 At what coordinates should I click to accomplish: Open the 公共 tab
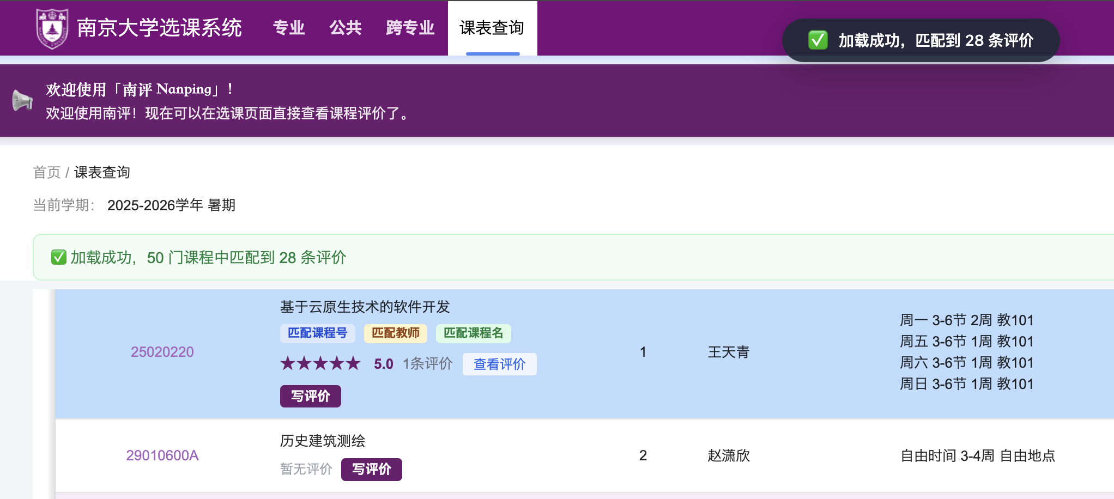pos(346,28)
